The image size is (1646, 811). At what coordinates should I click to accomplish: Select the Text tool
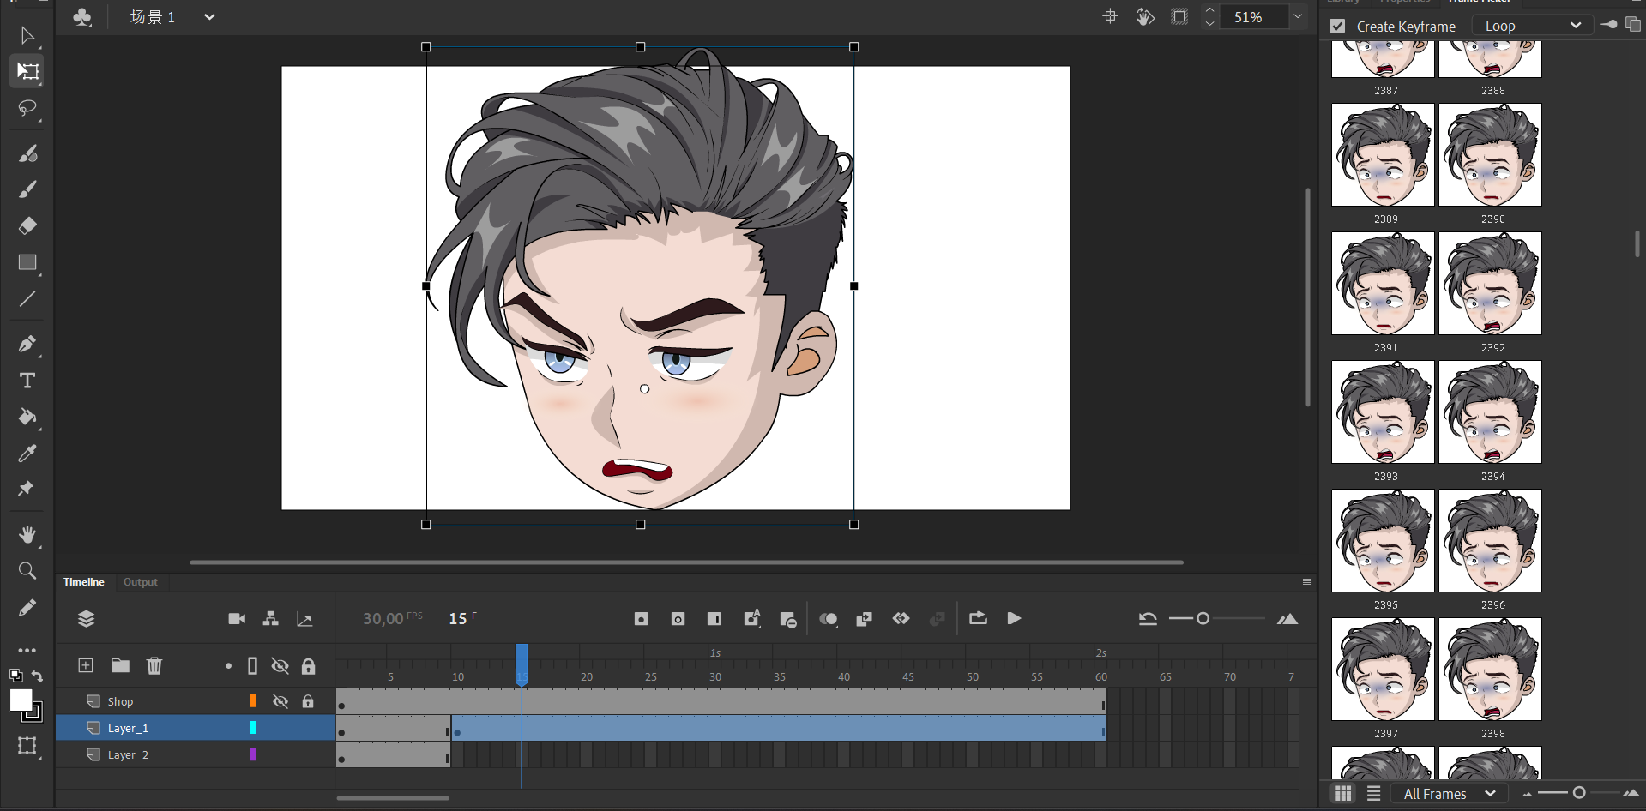coord(27,381)
